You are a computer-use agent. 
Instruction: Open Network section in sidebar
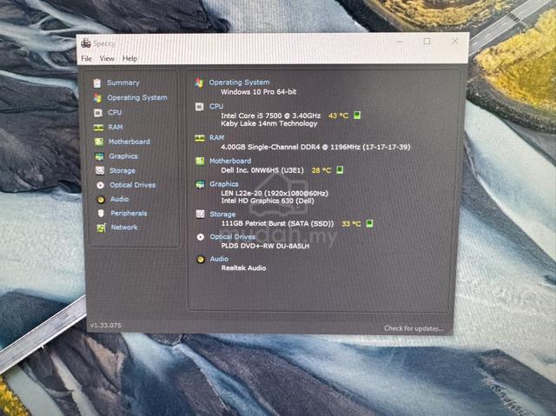[124, 228]
